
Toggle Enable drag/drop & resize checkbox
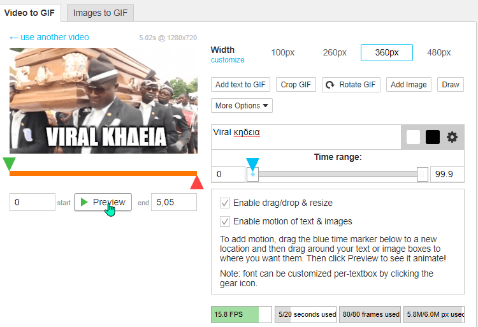(x=225, y=203)
